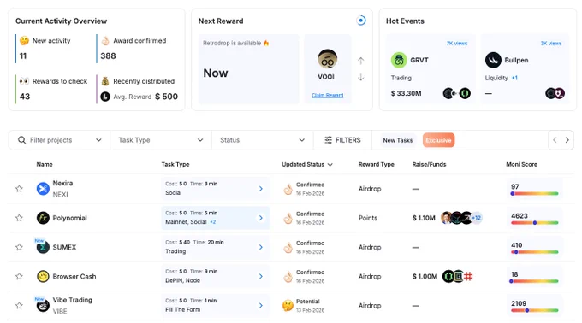Click the Bullpen black logo
This screenshot has height=323, width=582.
coord(493,60)
